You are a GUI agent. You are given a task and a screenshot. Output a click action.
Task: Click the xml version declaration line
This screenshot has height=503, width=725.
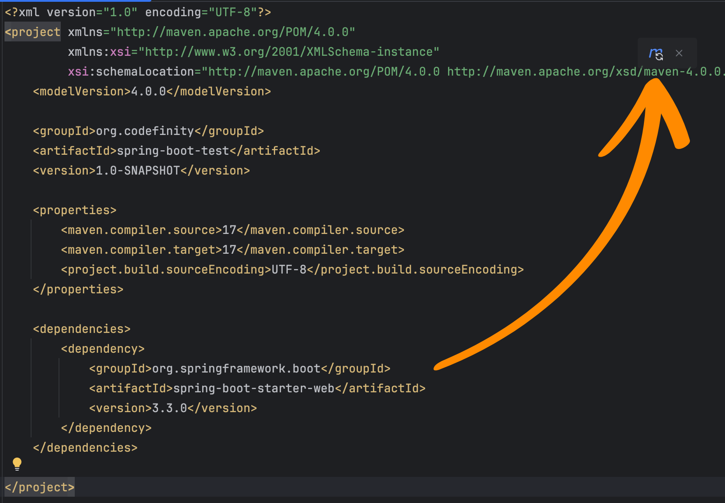138,12
